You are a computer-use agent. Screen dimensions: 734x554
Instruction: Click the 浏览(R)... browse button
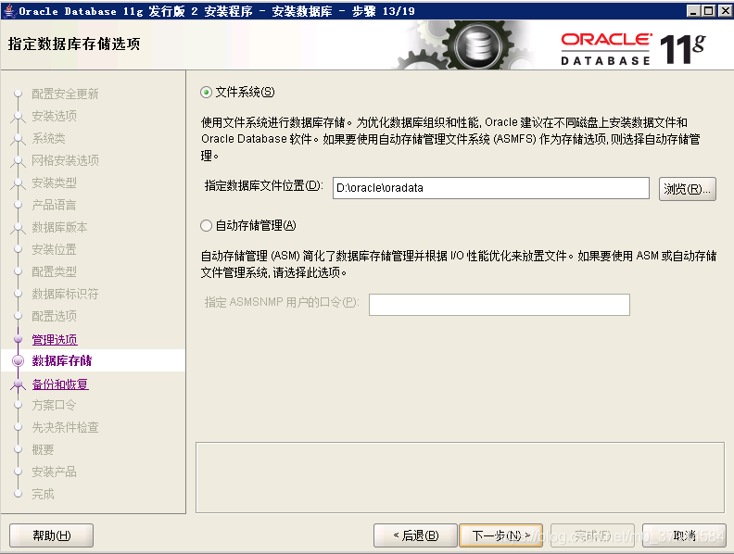687,189
